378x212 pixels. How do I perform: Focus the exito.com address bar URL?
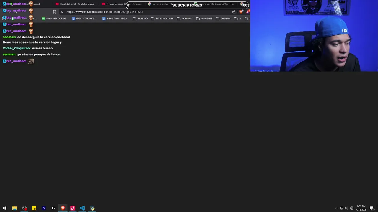105,12
